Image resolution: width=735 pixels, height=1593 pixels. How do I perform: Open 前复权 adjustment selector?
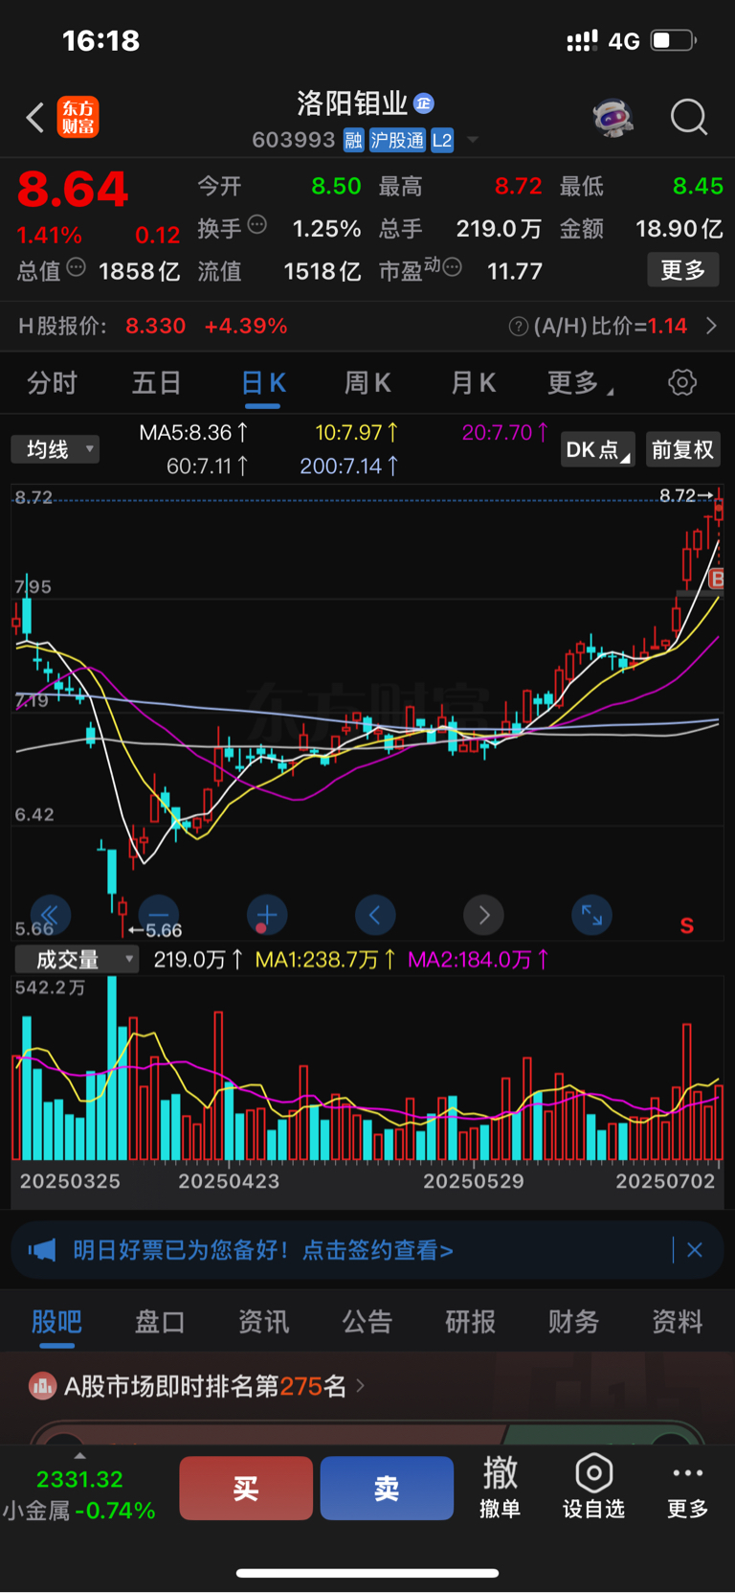point(682,450)
